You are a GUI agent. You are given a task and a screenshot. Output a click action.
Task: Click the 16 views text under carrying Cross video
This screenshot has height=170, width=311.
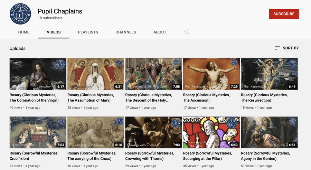click(x=74, y=166)
